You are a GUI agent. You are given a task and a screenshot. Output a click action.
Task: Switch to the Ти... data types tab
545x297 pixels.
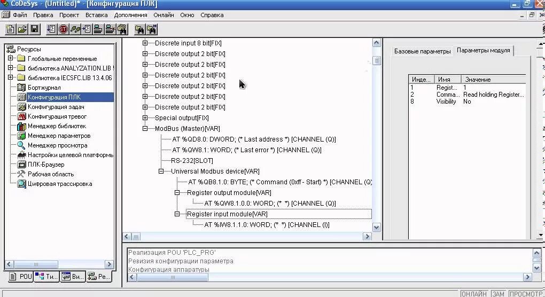(x=46, y=277)
